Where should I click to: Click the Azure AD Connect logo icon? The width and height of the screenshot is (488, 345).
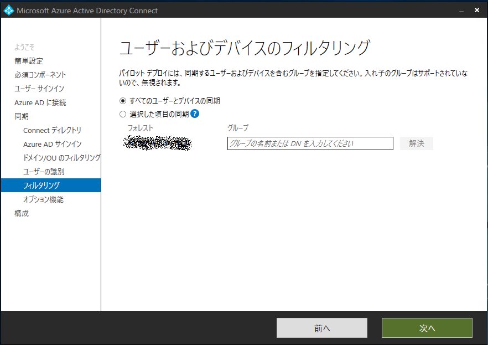pos(9,11)
